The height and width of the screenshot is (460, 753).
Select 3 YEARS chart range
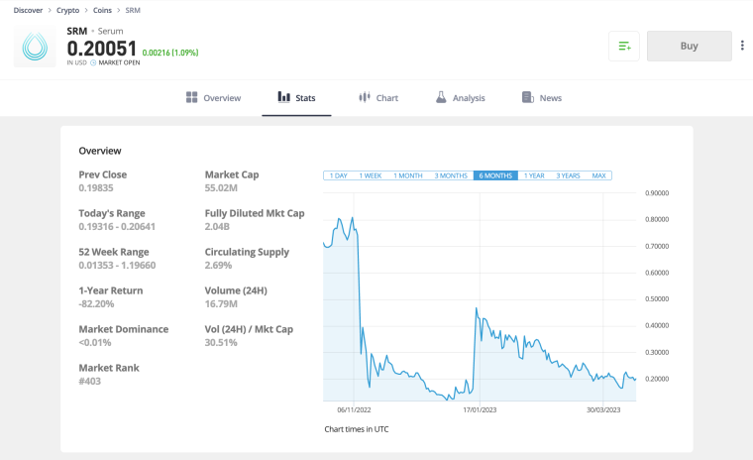pyautogui.click(x=568, y=175)
